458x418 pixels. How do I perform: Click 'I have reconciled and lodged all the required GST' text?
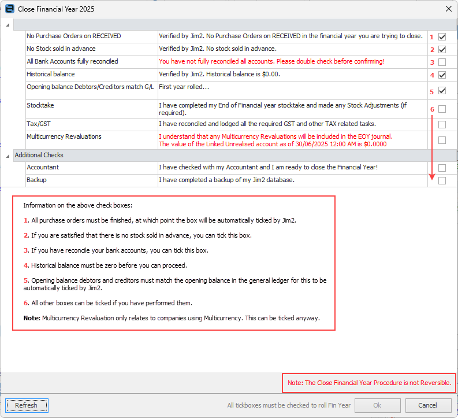click(x=267, y=124)
